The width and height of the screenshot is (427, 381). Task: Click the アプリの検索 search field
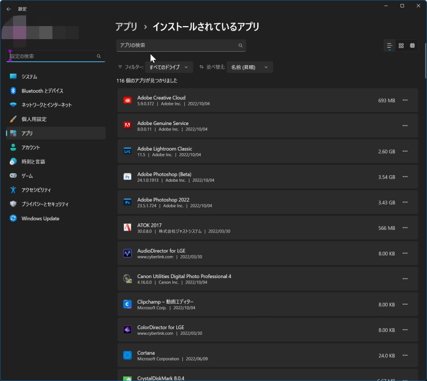181,46
